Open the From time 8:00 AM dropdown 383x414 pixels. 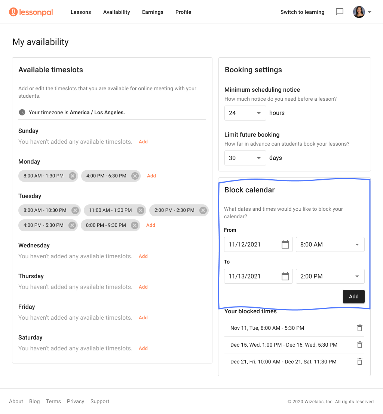[x=330, y=244]
